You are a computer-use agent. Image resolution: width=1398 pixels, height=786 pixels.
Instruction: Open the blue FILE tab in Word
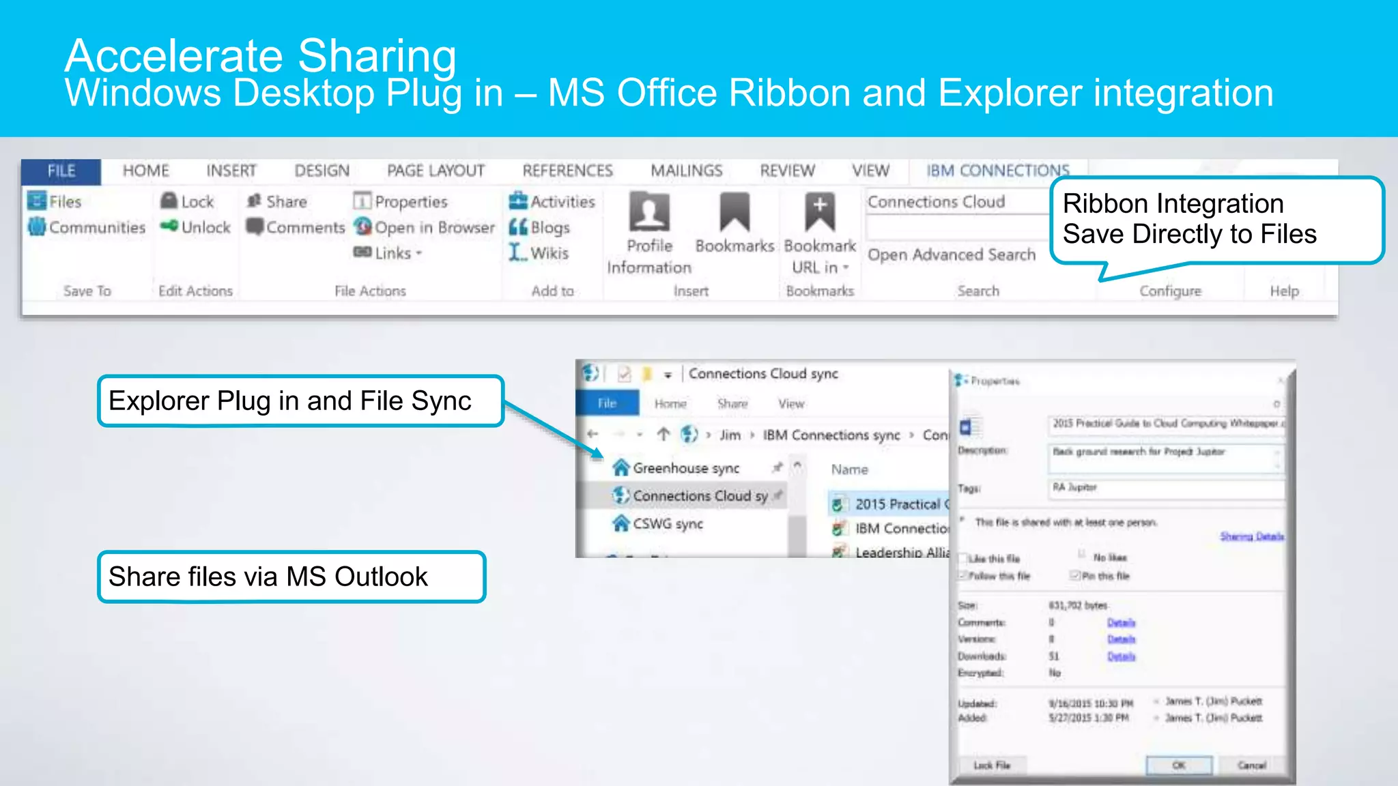(x=61, y=171)
